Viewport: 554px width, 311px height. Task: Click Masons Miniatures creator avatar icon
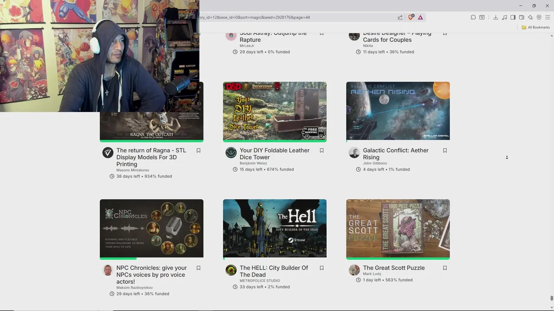pos(108,152)
